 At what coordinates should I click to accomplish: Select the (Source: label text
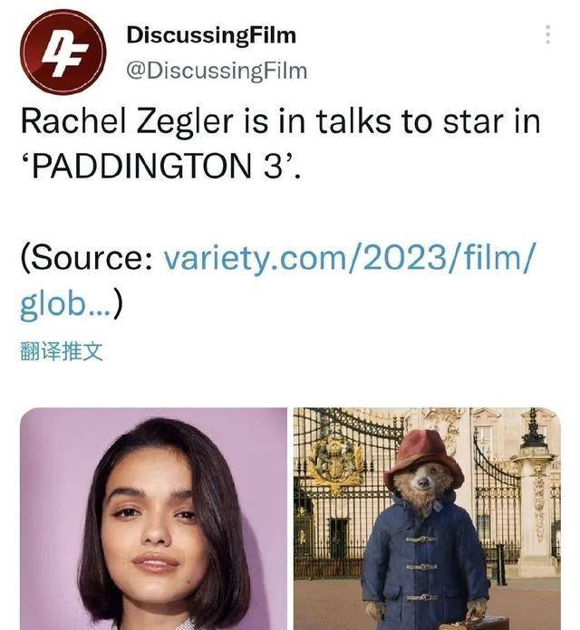tap(87, 258)
